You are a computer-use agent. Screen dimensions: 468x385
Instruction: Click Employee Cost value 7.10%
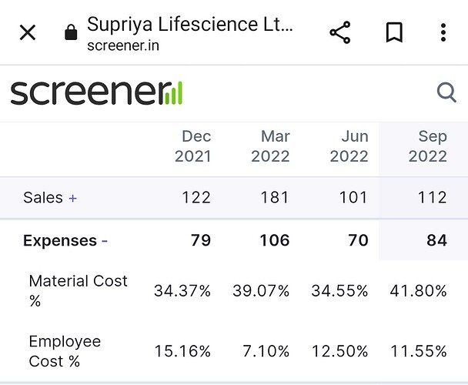point(266,351)
